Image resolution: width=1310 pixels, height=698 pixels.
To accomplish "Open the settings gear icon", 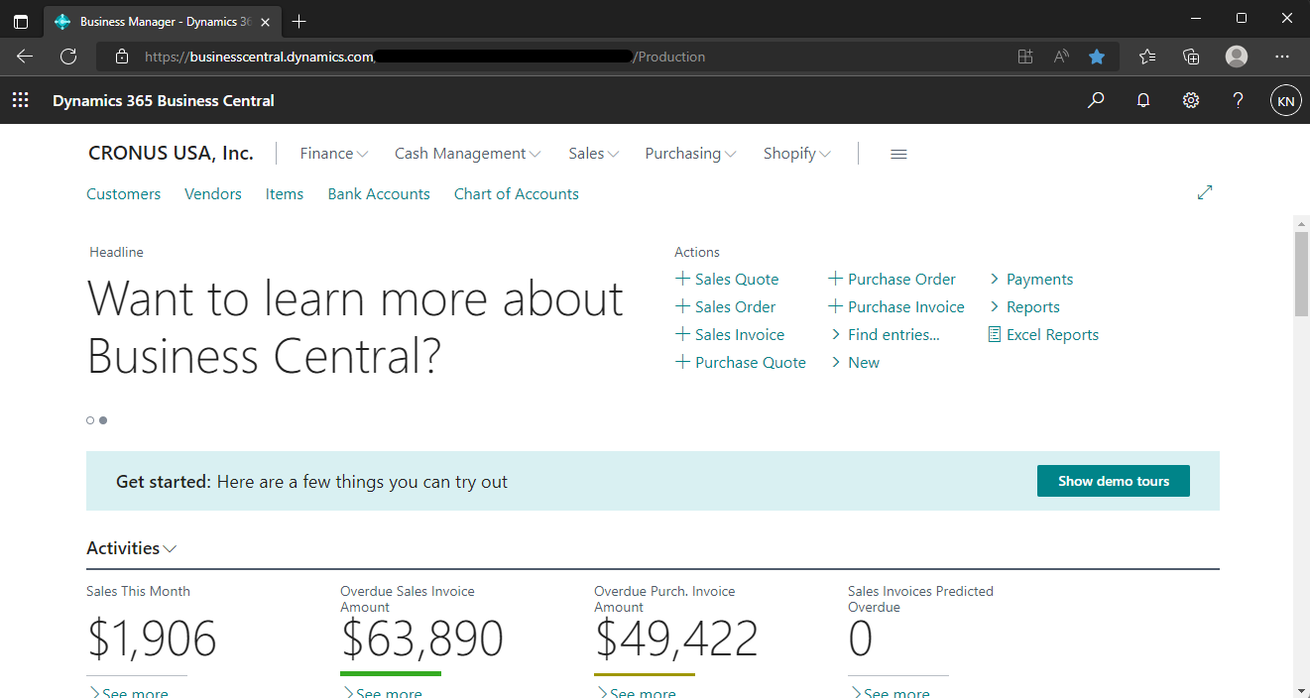I will click(1191, 100).
